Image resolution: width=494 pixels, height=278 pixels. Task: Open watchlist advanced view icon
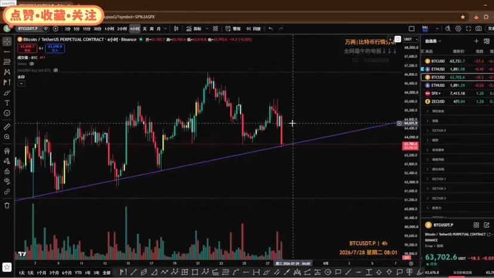487,41
